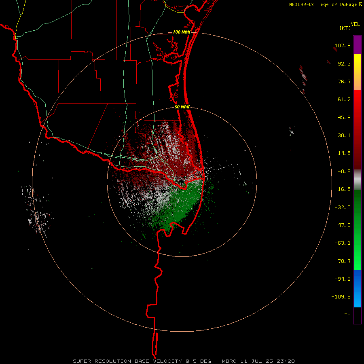
Task: Click the KBRO radar site center point
Action: point(182,182)
